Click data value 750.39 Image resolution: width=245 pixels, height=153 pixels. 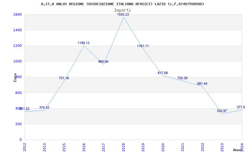[x=182, y=78]
